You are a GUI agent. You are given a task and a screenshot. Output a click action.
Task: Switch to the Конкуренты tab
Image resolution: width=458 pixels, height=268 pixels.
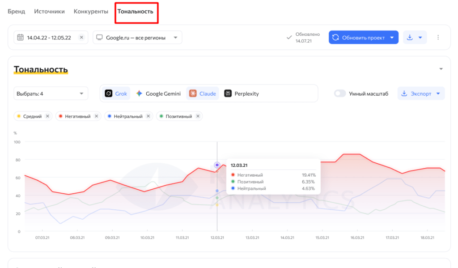click(91, 11)
